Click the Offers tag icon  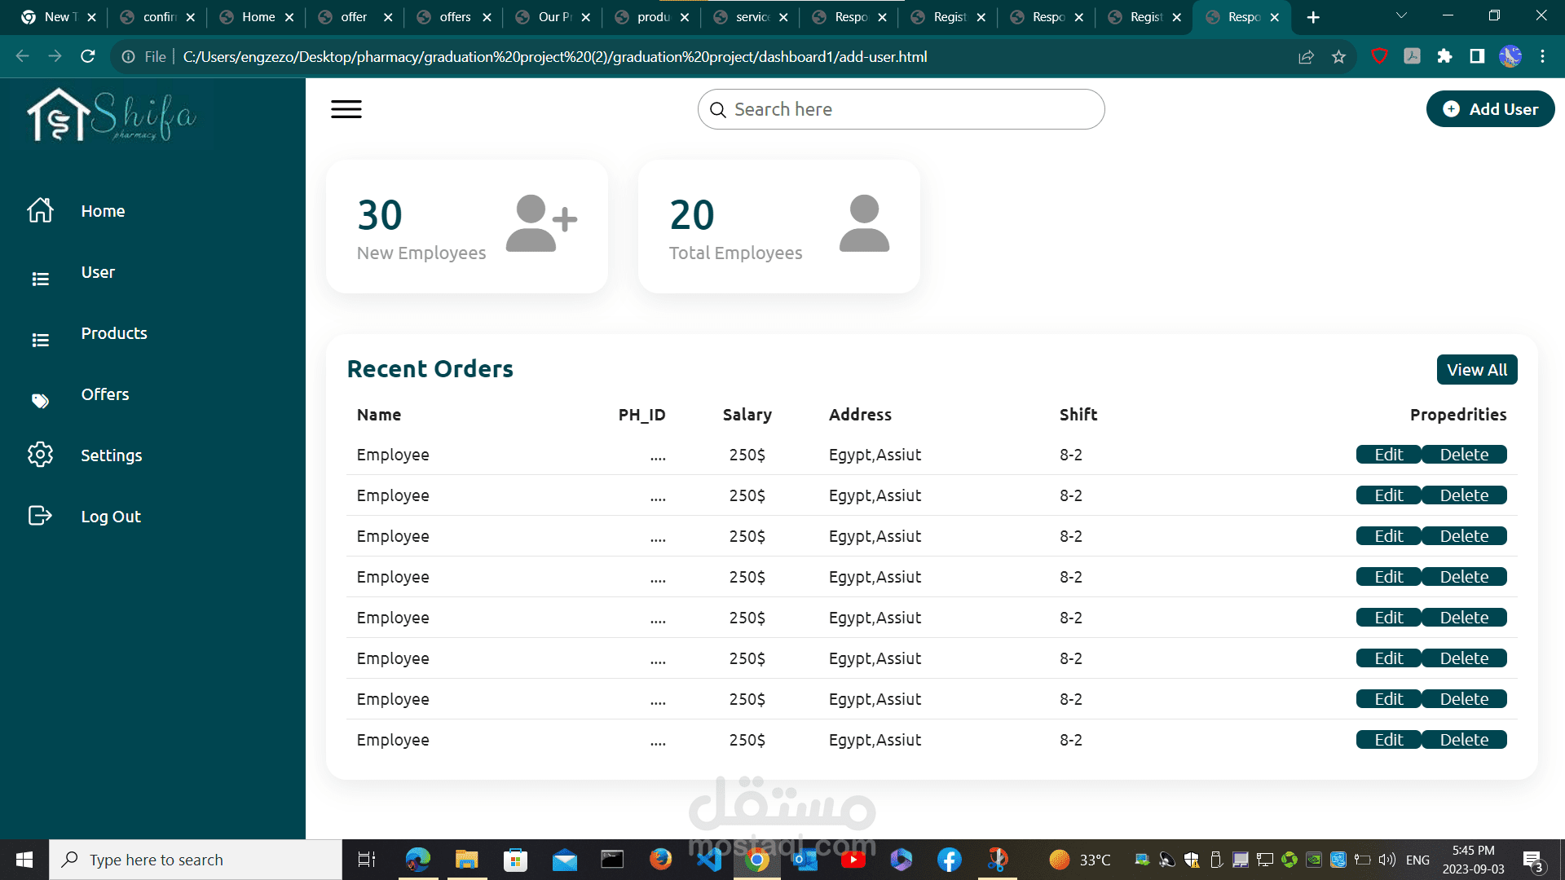(x=40, y=400)
